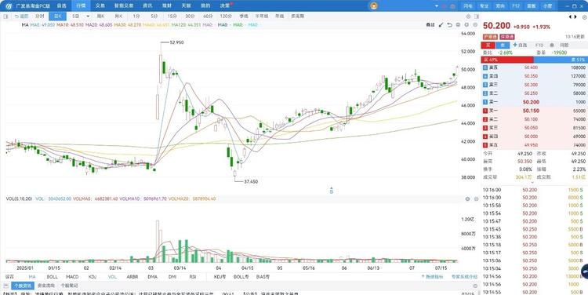This screenshot has height=295, width=588.
Task: Add stock to 自选 watchlist
Action: click(520, 45)
